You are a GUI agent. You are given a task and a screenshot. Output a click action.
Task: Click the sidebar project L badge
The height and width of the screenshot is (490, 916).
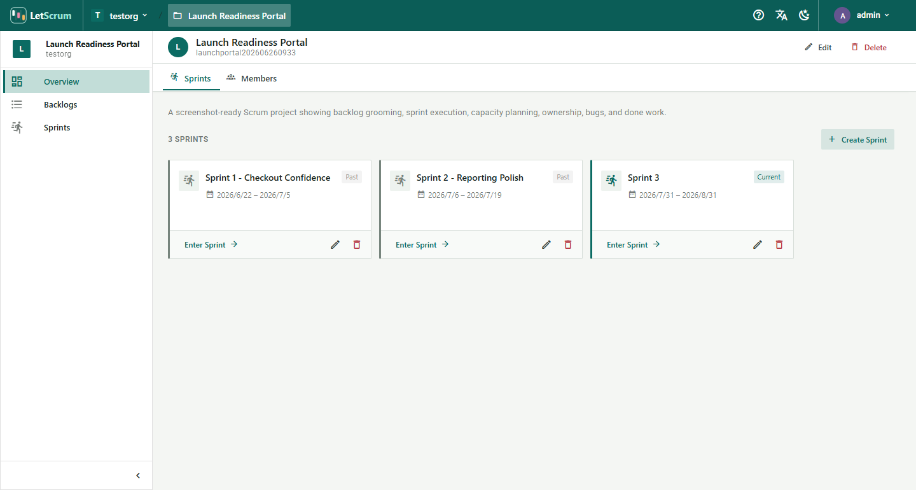(22, 48)
